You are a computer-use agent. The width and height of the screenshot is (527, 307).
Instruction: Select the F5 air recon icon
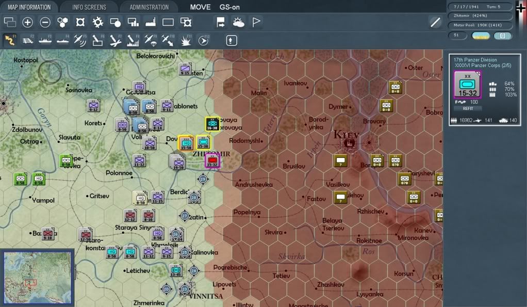pos(80,40)
